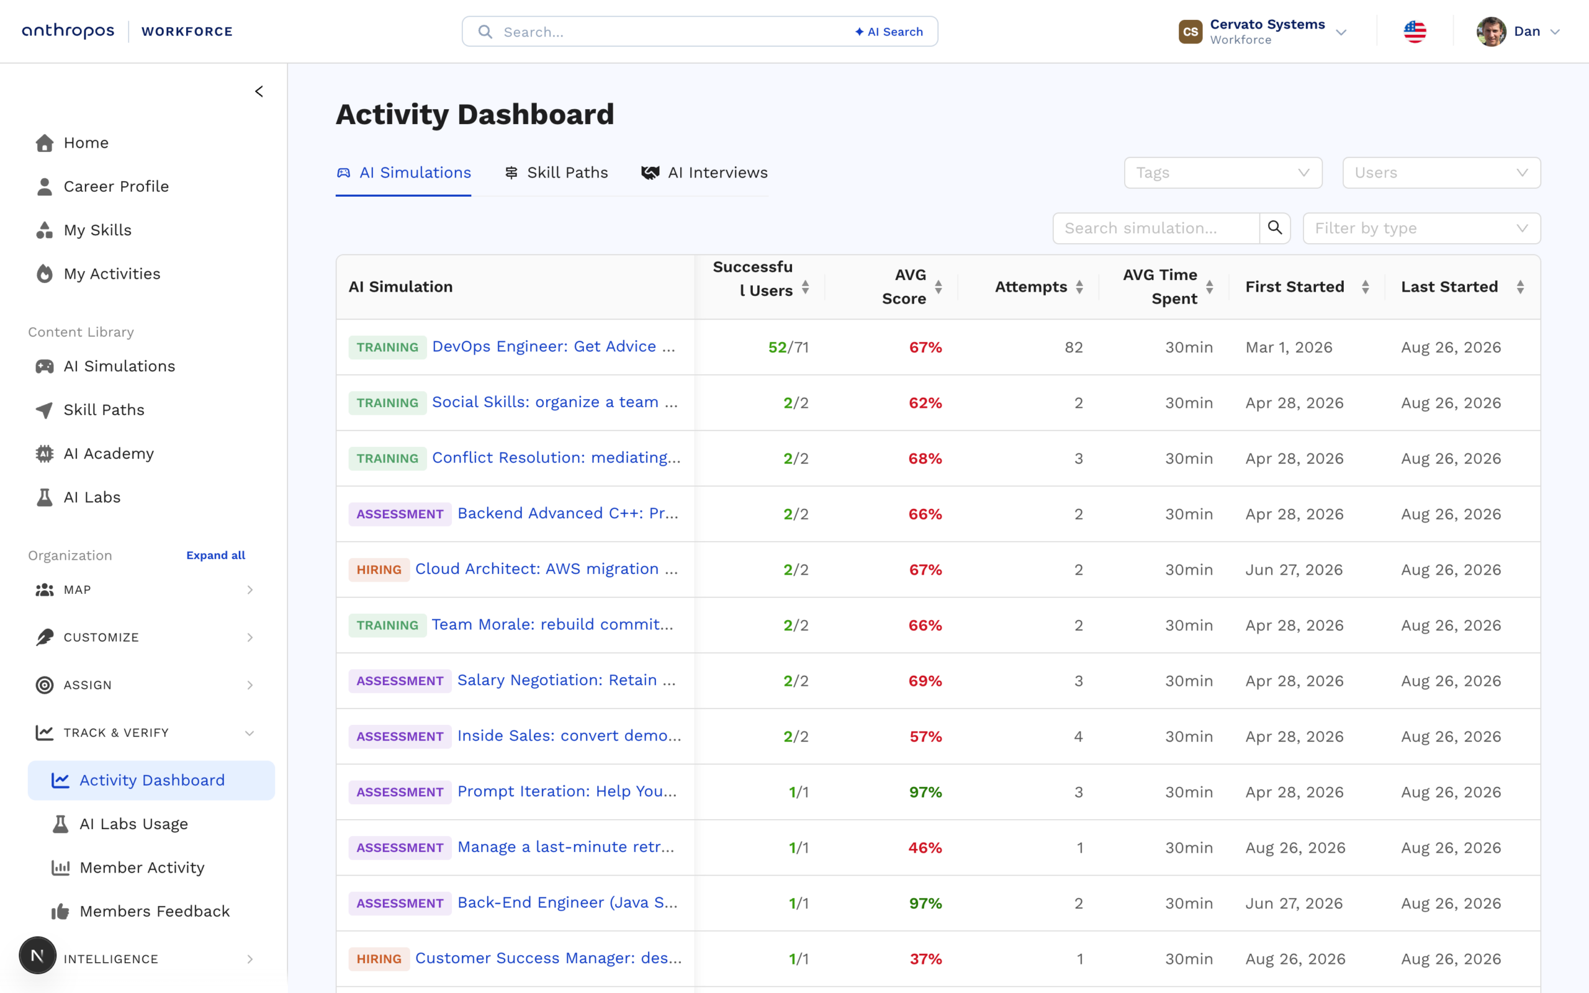Open the Cervato Systems organization switcher
Viewport: 1589px width, 993px height.
(1263, 32)
